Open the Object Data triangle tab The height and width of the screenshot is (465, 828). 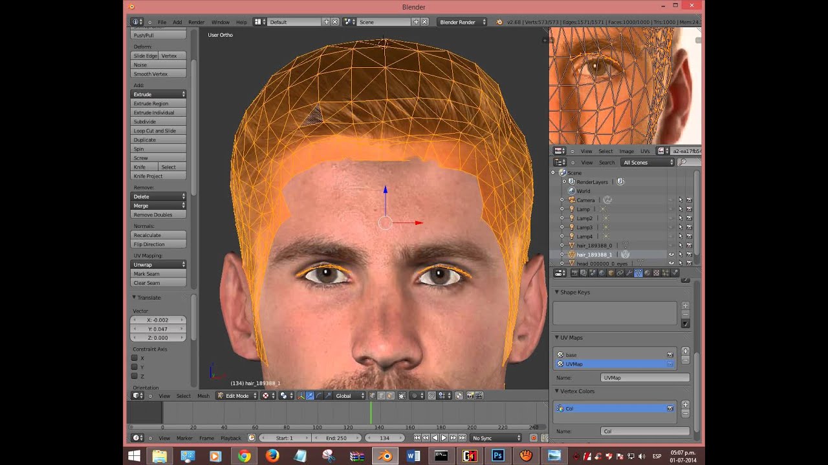coord(638,273)
